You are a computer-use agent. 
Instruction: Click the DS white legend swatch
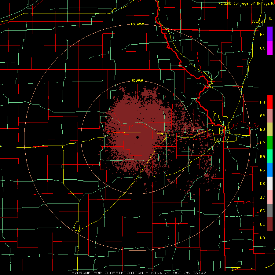pyautogui.click(x=270, y=183)
